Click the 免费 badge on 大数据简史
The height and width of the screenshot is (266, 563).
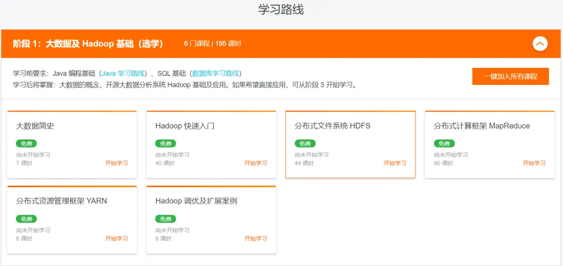pyautogui.click(x=26, y=143)
